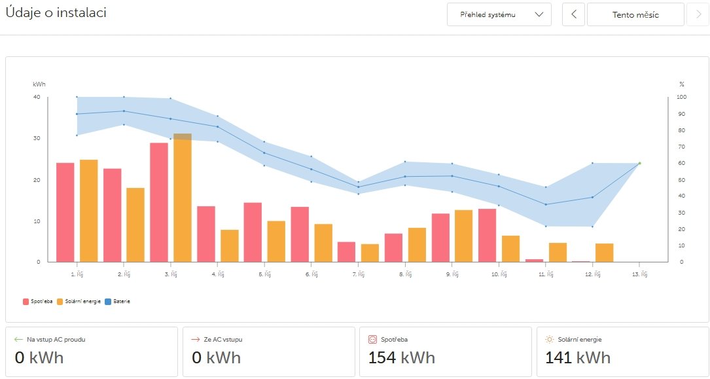The width and height of the screenshot is (710, 379).
Task: Click the dropdown arrow beside Přehled systému
Action: pyautogui.click(x=539, y=14)
